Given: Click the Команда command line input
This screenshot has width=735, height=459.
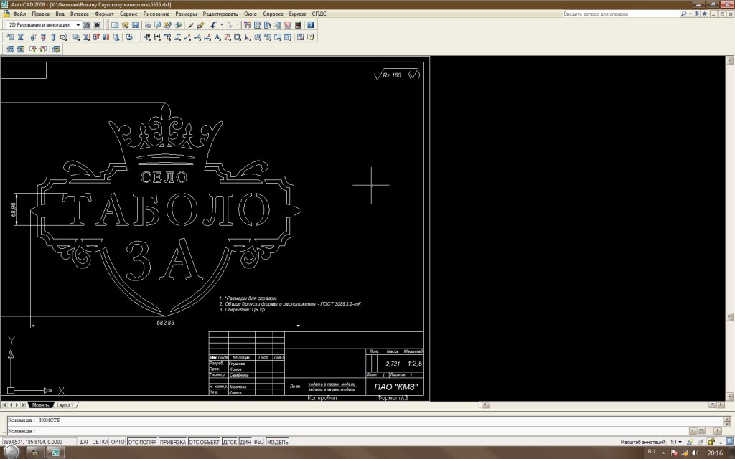Looking at the screenshot, I should (x=347, y=430).
